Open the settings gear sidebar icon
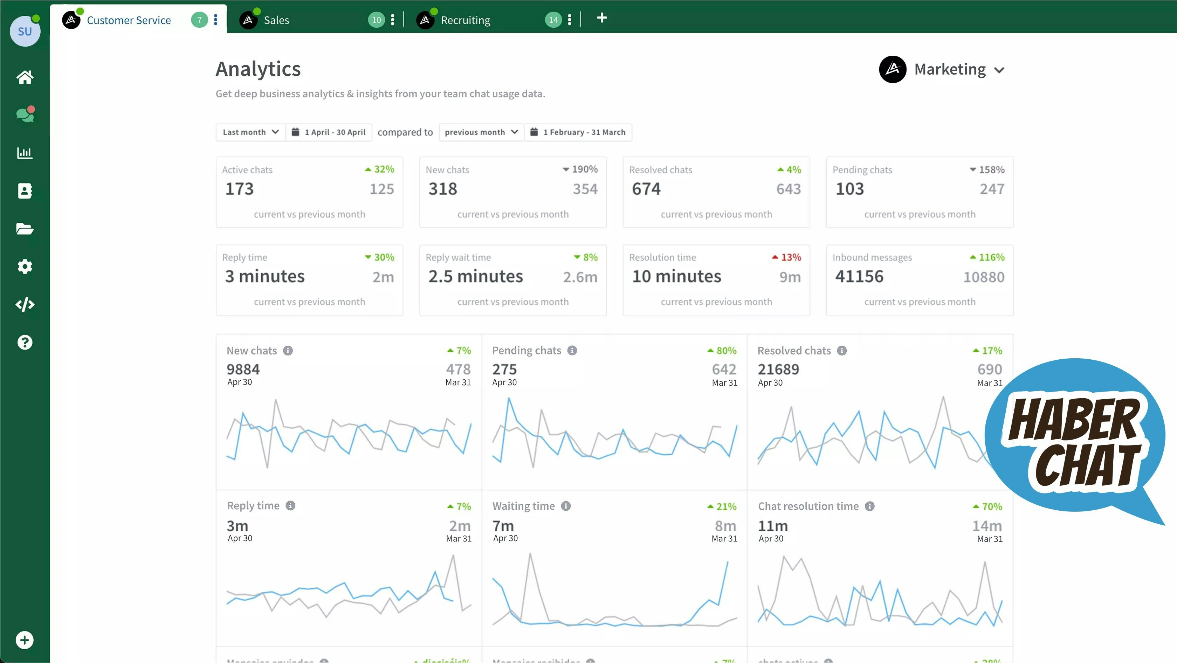The height and width of the screenshot is (663, 1177). pos(25,267)
